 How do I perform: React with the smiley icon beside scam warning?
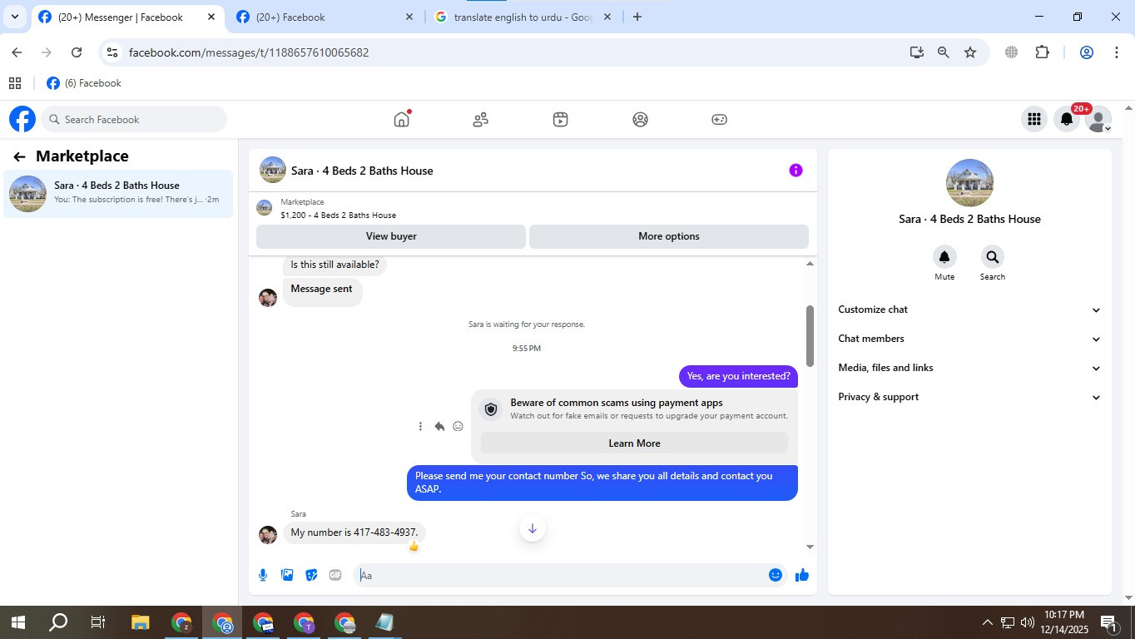point(458,427)
